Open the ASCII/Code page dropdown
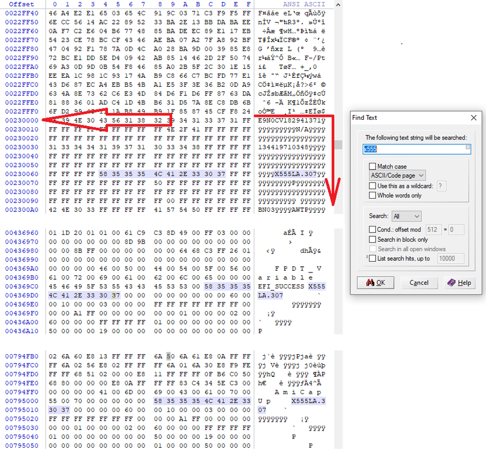The width and height of the screenshot is (486, 454). 397,175
